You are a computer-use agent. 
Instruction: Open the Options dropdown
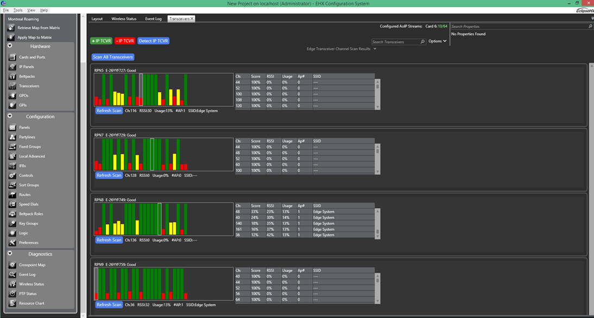coord(437,41)
